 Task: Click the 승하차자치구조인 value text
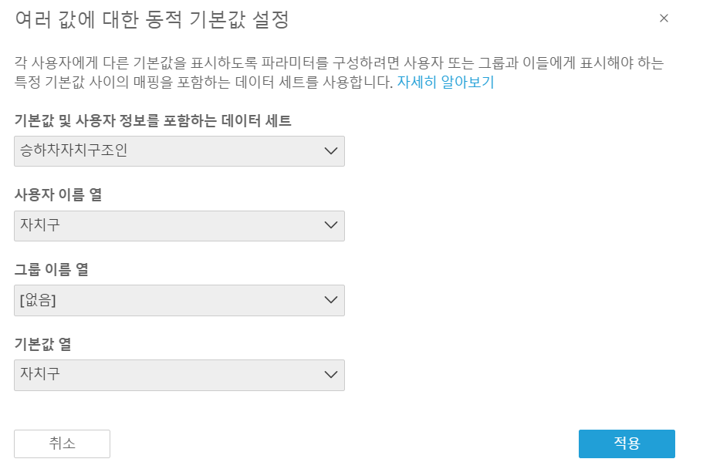(x=74, y=150)
